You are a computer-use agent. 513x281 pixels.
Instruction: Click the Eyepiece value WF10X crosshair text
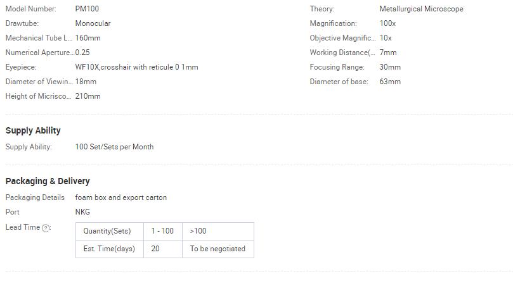tap(136, 67)
